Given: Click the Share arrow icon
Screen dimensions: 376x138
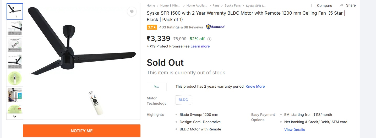Looking at the screenshot, I should pos(341,5).
